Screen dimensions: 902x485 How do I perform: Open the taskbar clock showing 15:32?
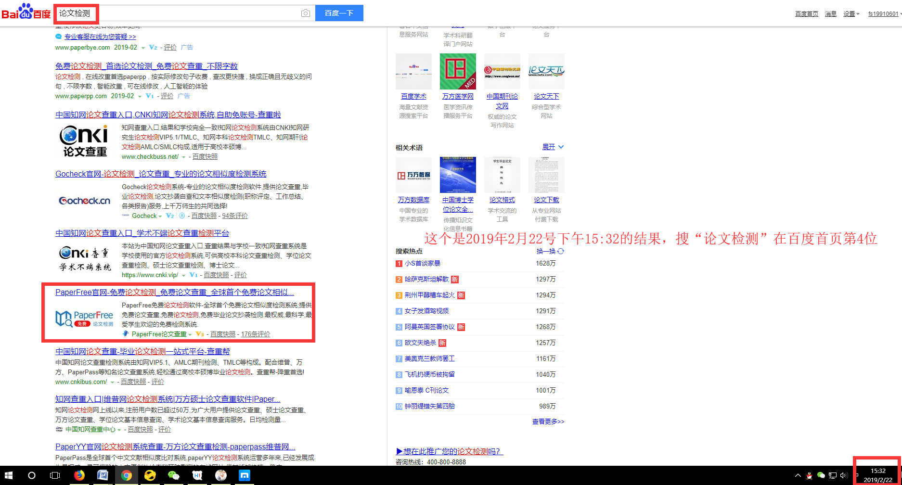[878, 475]
